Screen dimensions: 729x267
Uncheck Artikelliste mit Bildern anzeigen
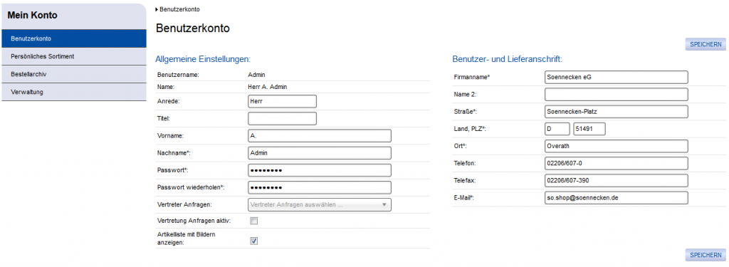pos(254,241)
